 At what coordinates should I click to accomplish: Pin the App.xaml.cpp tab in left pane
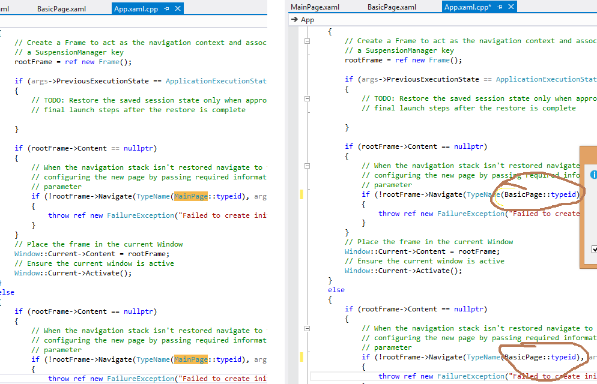click(166, 8)
